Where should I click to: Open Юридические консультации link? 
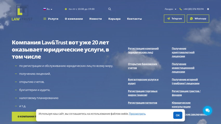(181, 105)
